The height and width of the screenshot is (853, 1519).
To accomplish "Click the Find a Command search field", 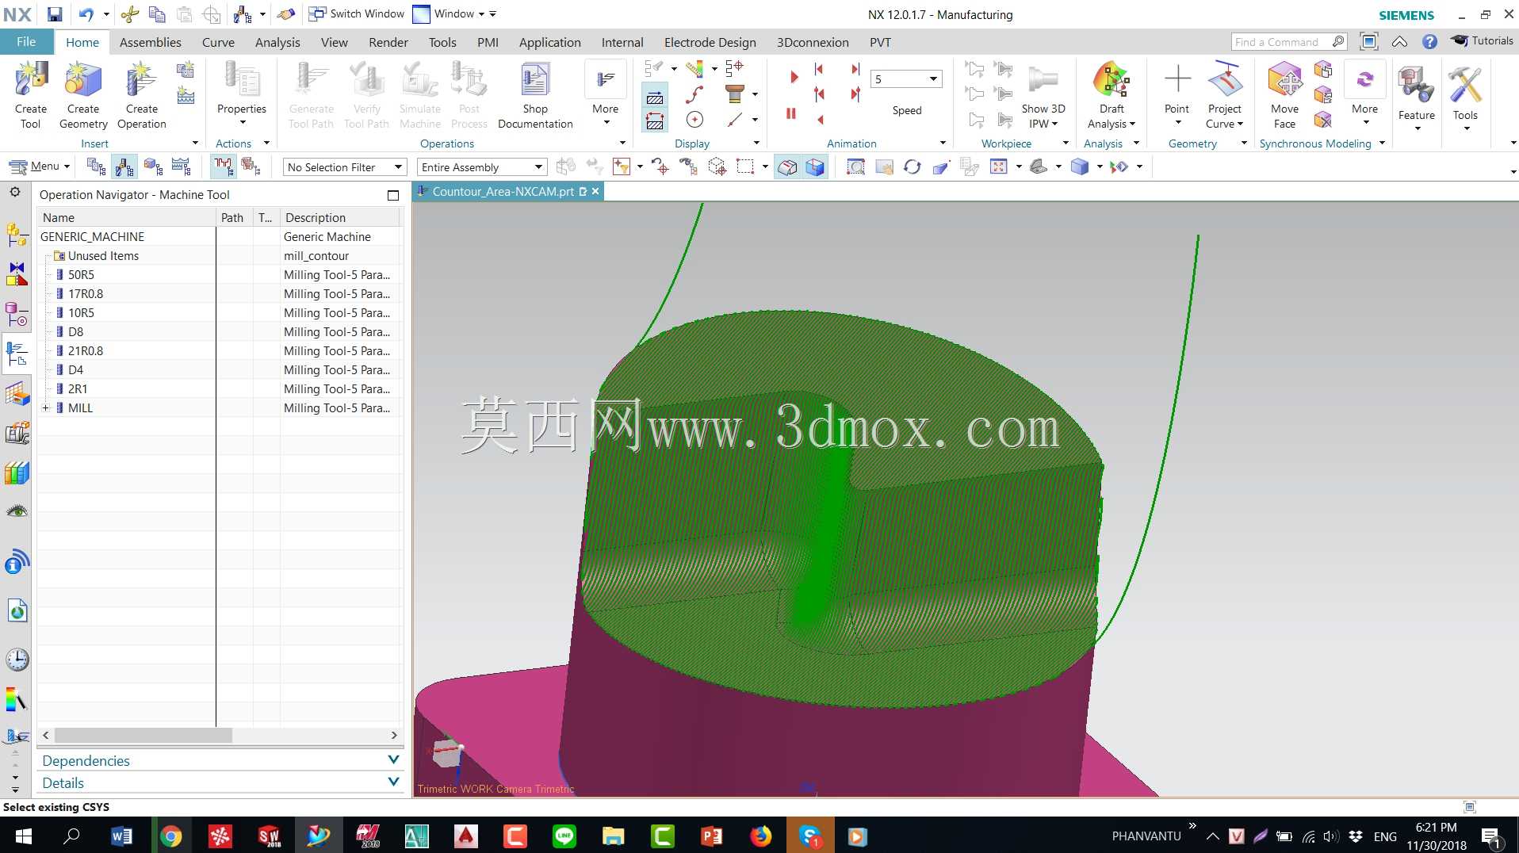I will click(x=1289, y=41).
